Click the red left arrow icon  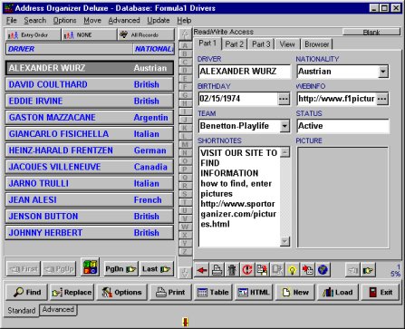point(201,269)
